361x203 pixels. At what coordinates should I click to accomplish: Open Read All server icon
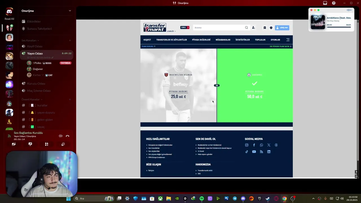(x=9, y=19)
